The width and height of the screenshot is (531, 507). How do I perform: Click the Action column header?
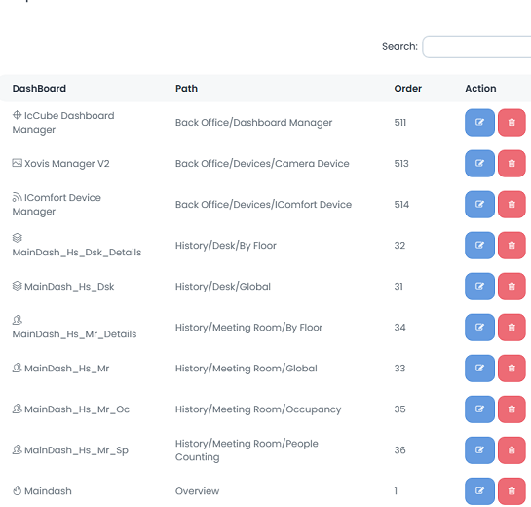480,89
